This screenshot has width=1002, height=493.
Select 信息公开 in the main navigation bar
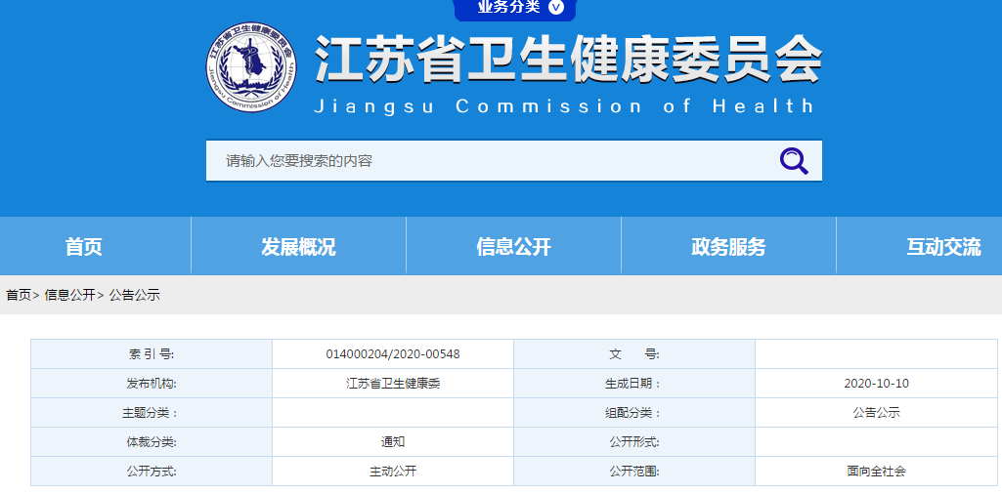pos(513,247)
